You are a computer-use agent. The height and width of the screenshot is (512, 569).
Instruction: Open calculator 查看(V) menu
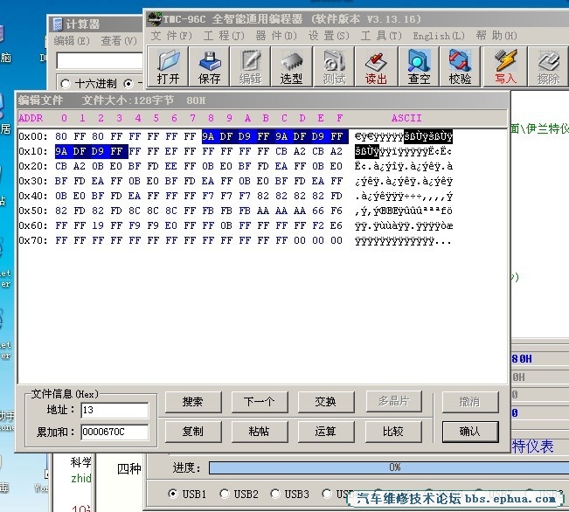click(119, 41)
